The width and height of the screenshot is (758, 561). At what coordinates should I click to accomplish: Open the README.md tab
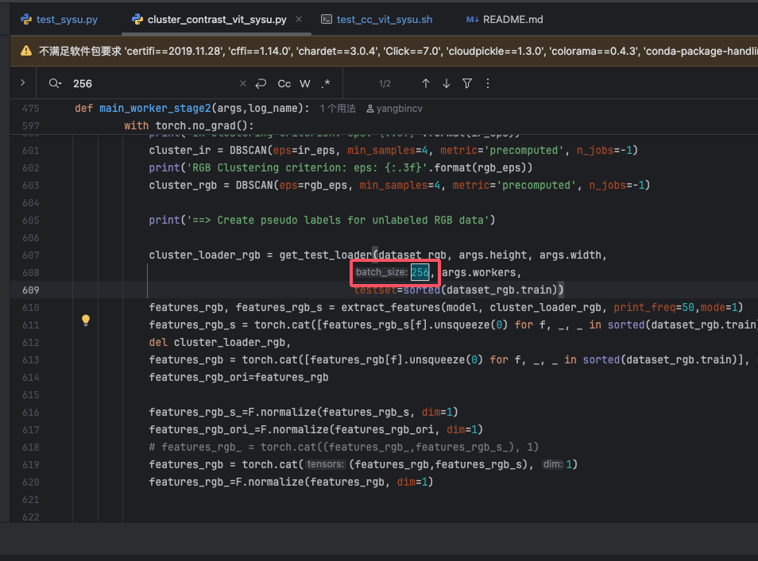[x=505, y=19]
